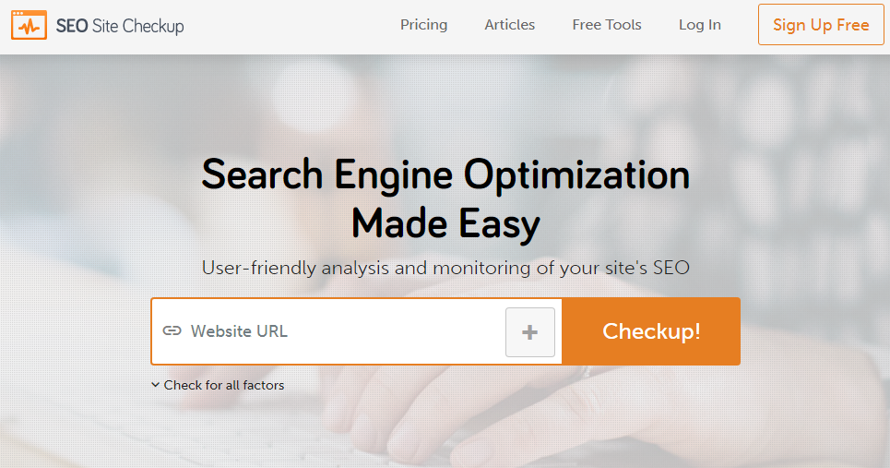890x468 pixels.
Task: Select the Log In link
Action: [x=700, y=25]
